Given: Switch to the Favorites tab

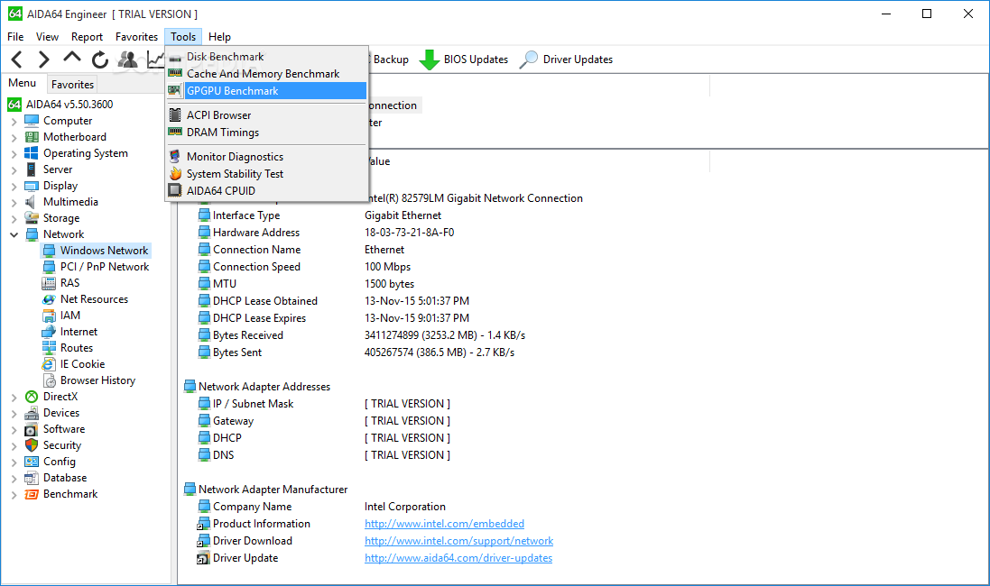Looking at the screenshot, I should tap(72, 85).
